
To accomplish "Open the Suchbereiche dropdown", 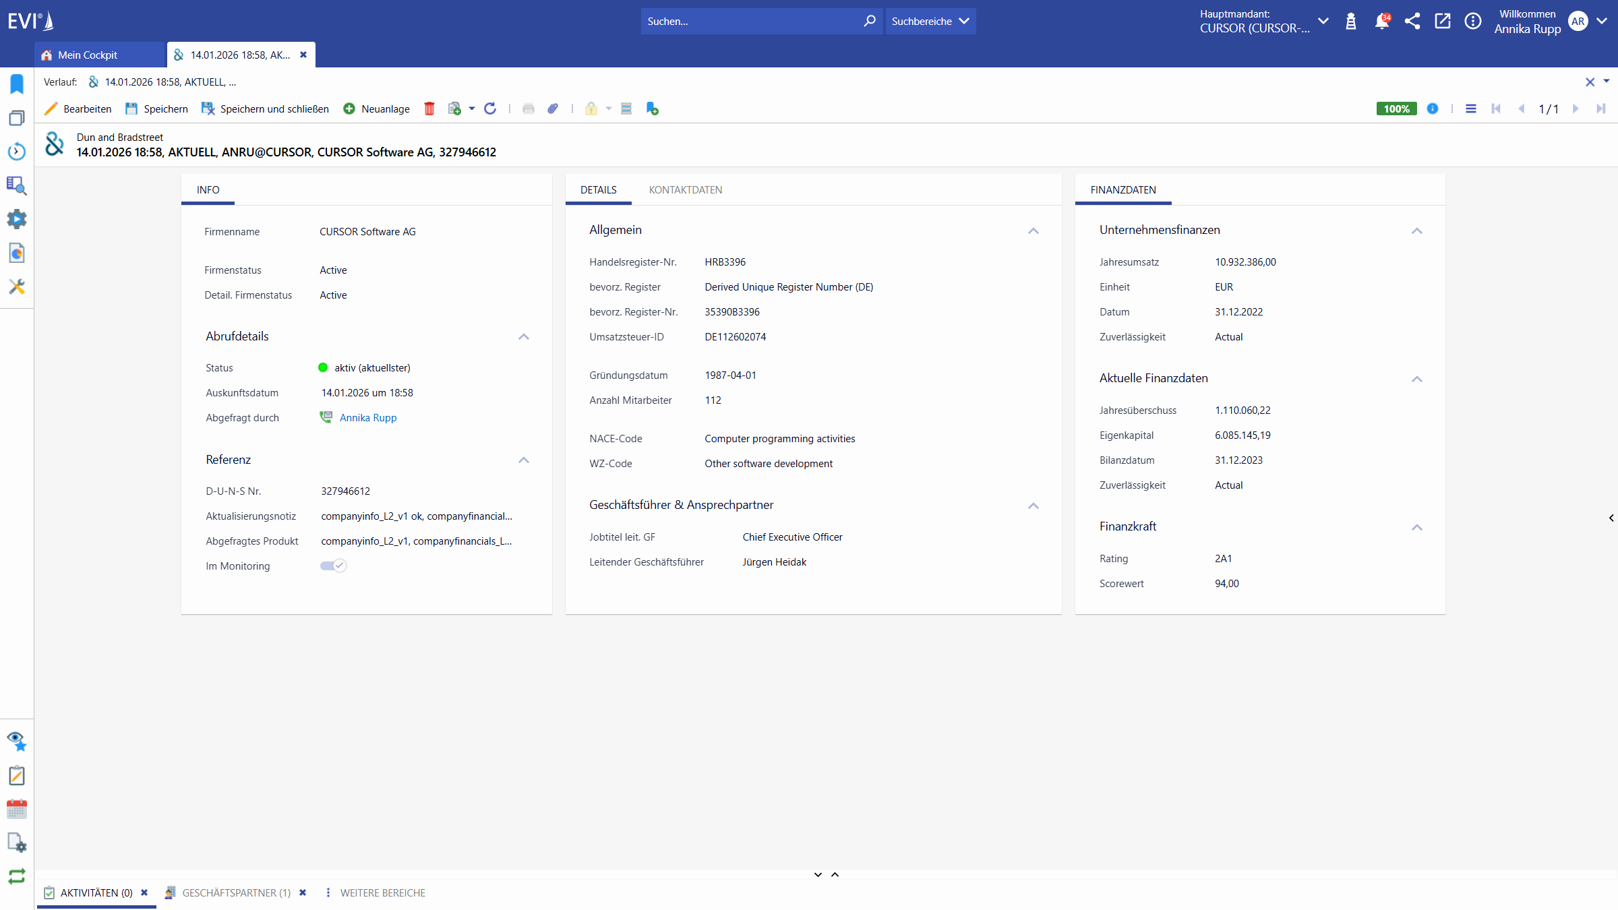I will pos(930,21).
